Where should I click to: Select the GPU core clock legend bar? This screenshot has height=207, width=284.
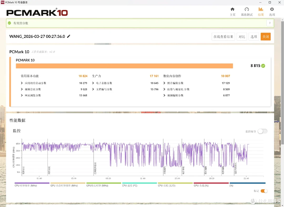pyautogui.click(x=104, y=183)
